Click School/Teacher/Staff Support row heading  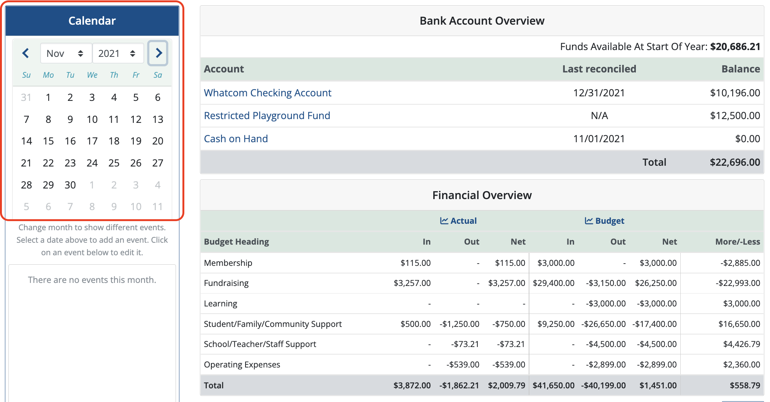tap(260, 344)
